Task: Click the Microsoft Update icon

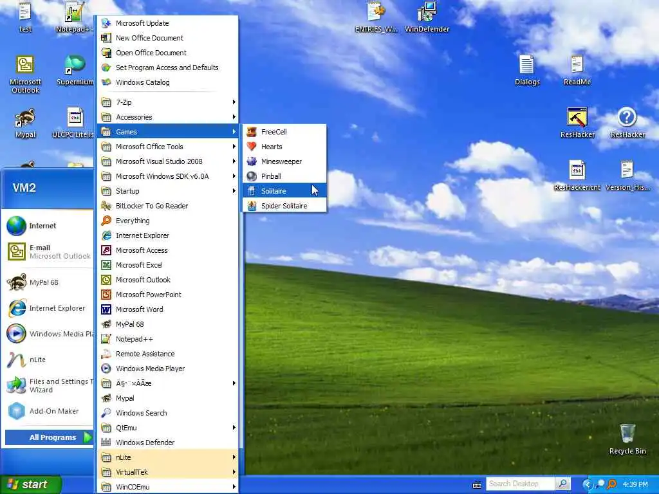Action: (106, 23)
